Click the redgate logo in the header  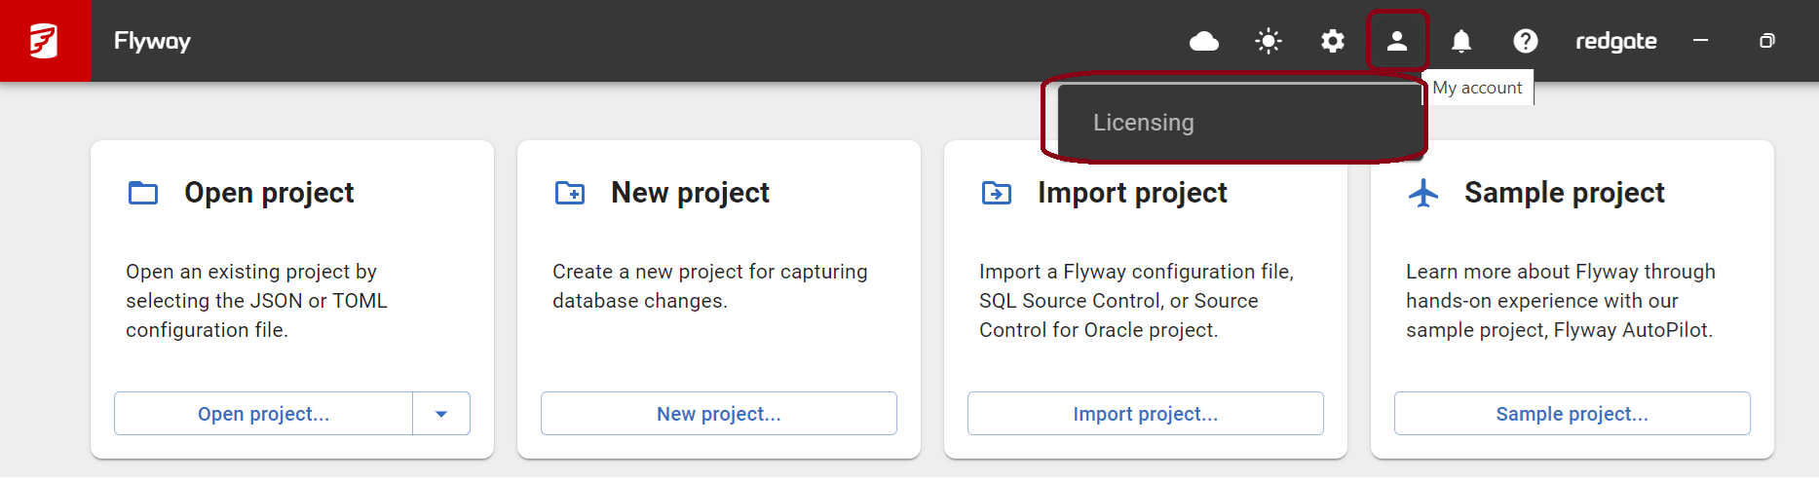[x=1616, y=41]
